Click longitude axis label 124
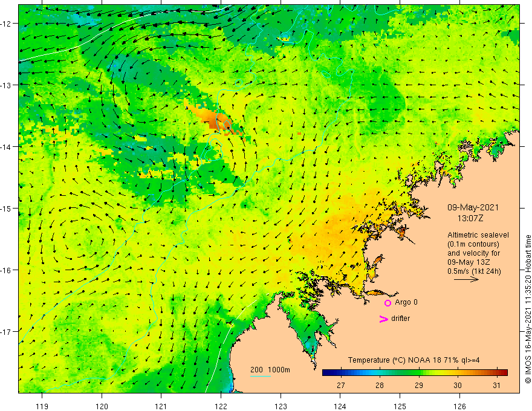This screenshot has height=411, width=532. click(x=340, y=406)
